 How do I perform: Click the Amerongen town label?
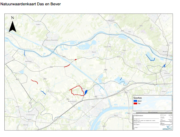coord(111,20)
